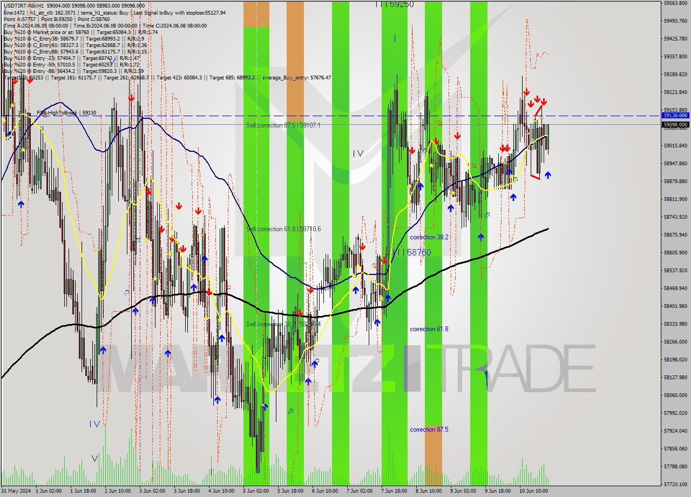Click the 58469.940 price axis value
Screen dimensions: 691x497
coord(676,288)
